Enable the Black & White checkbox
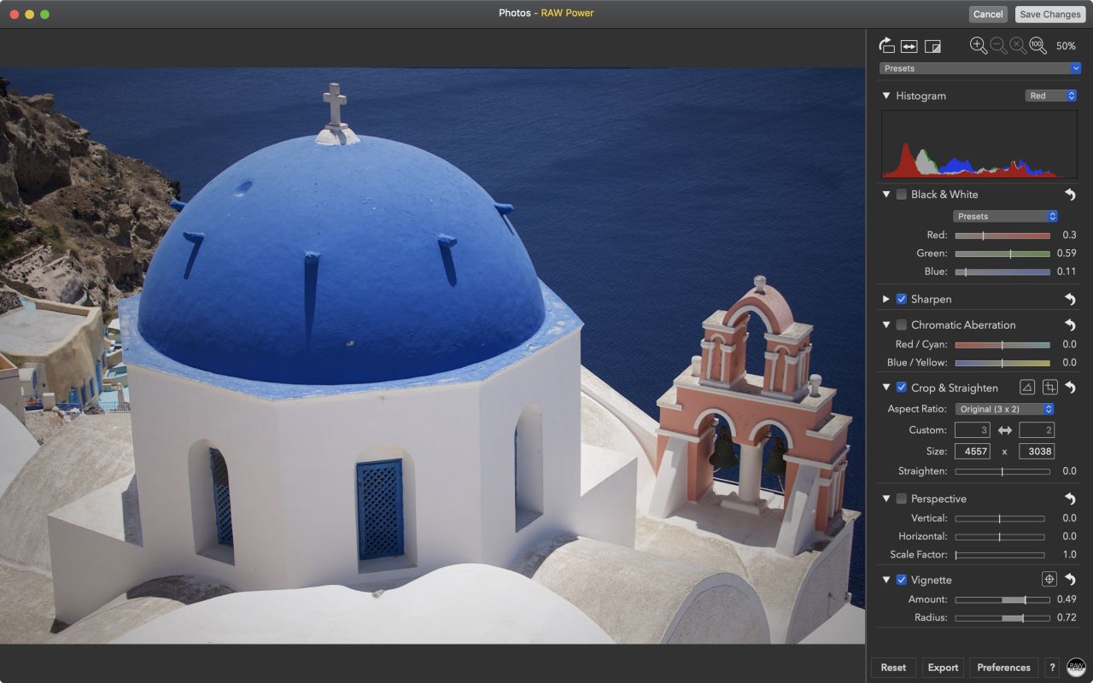 click(x=901, y=195)
